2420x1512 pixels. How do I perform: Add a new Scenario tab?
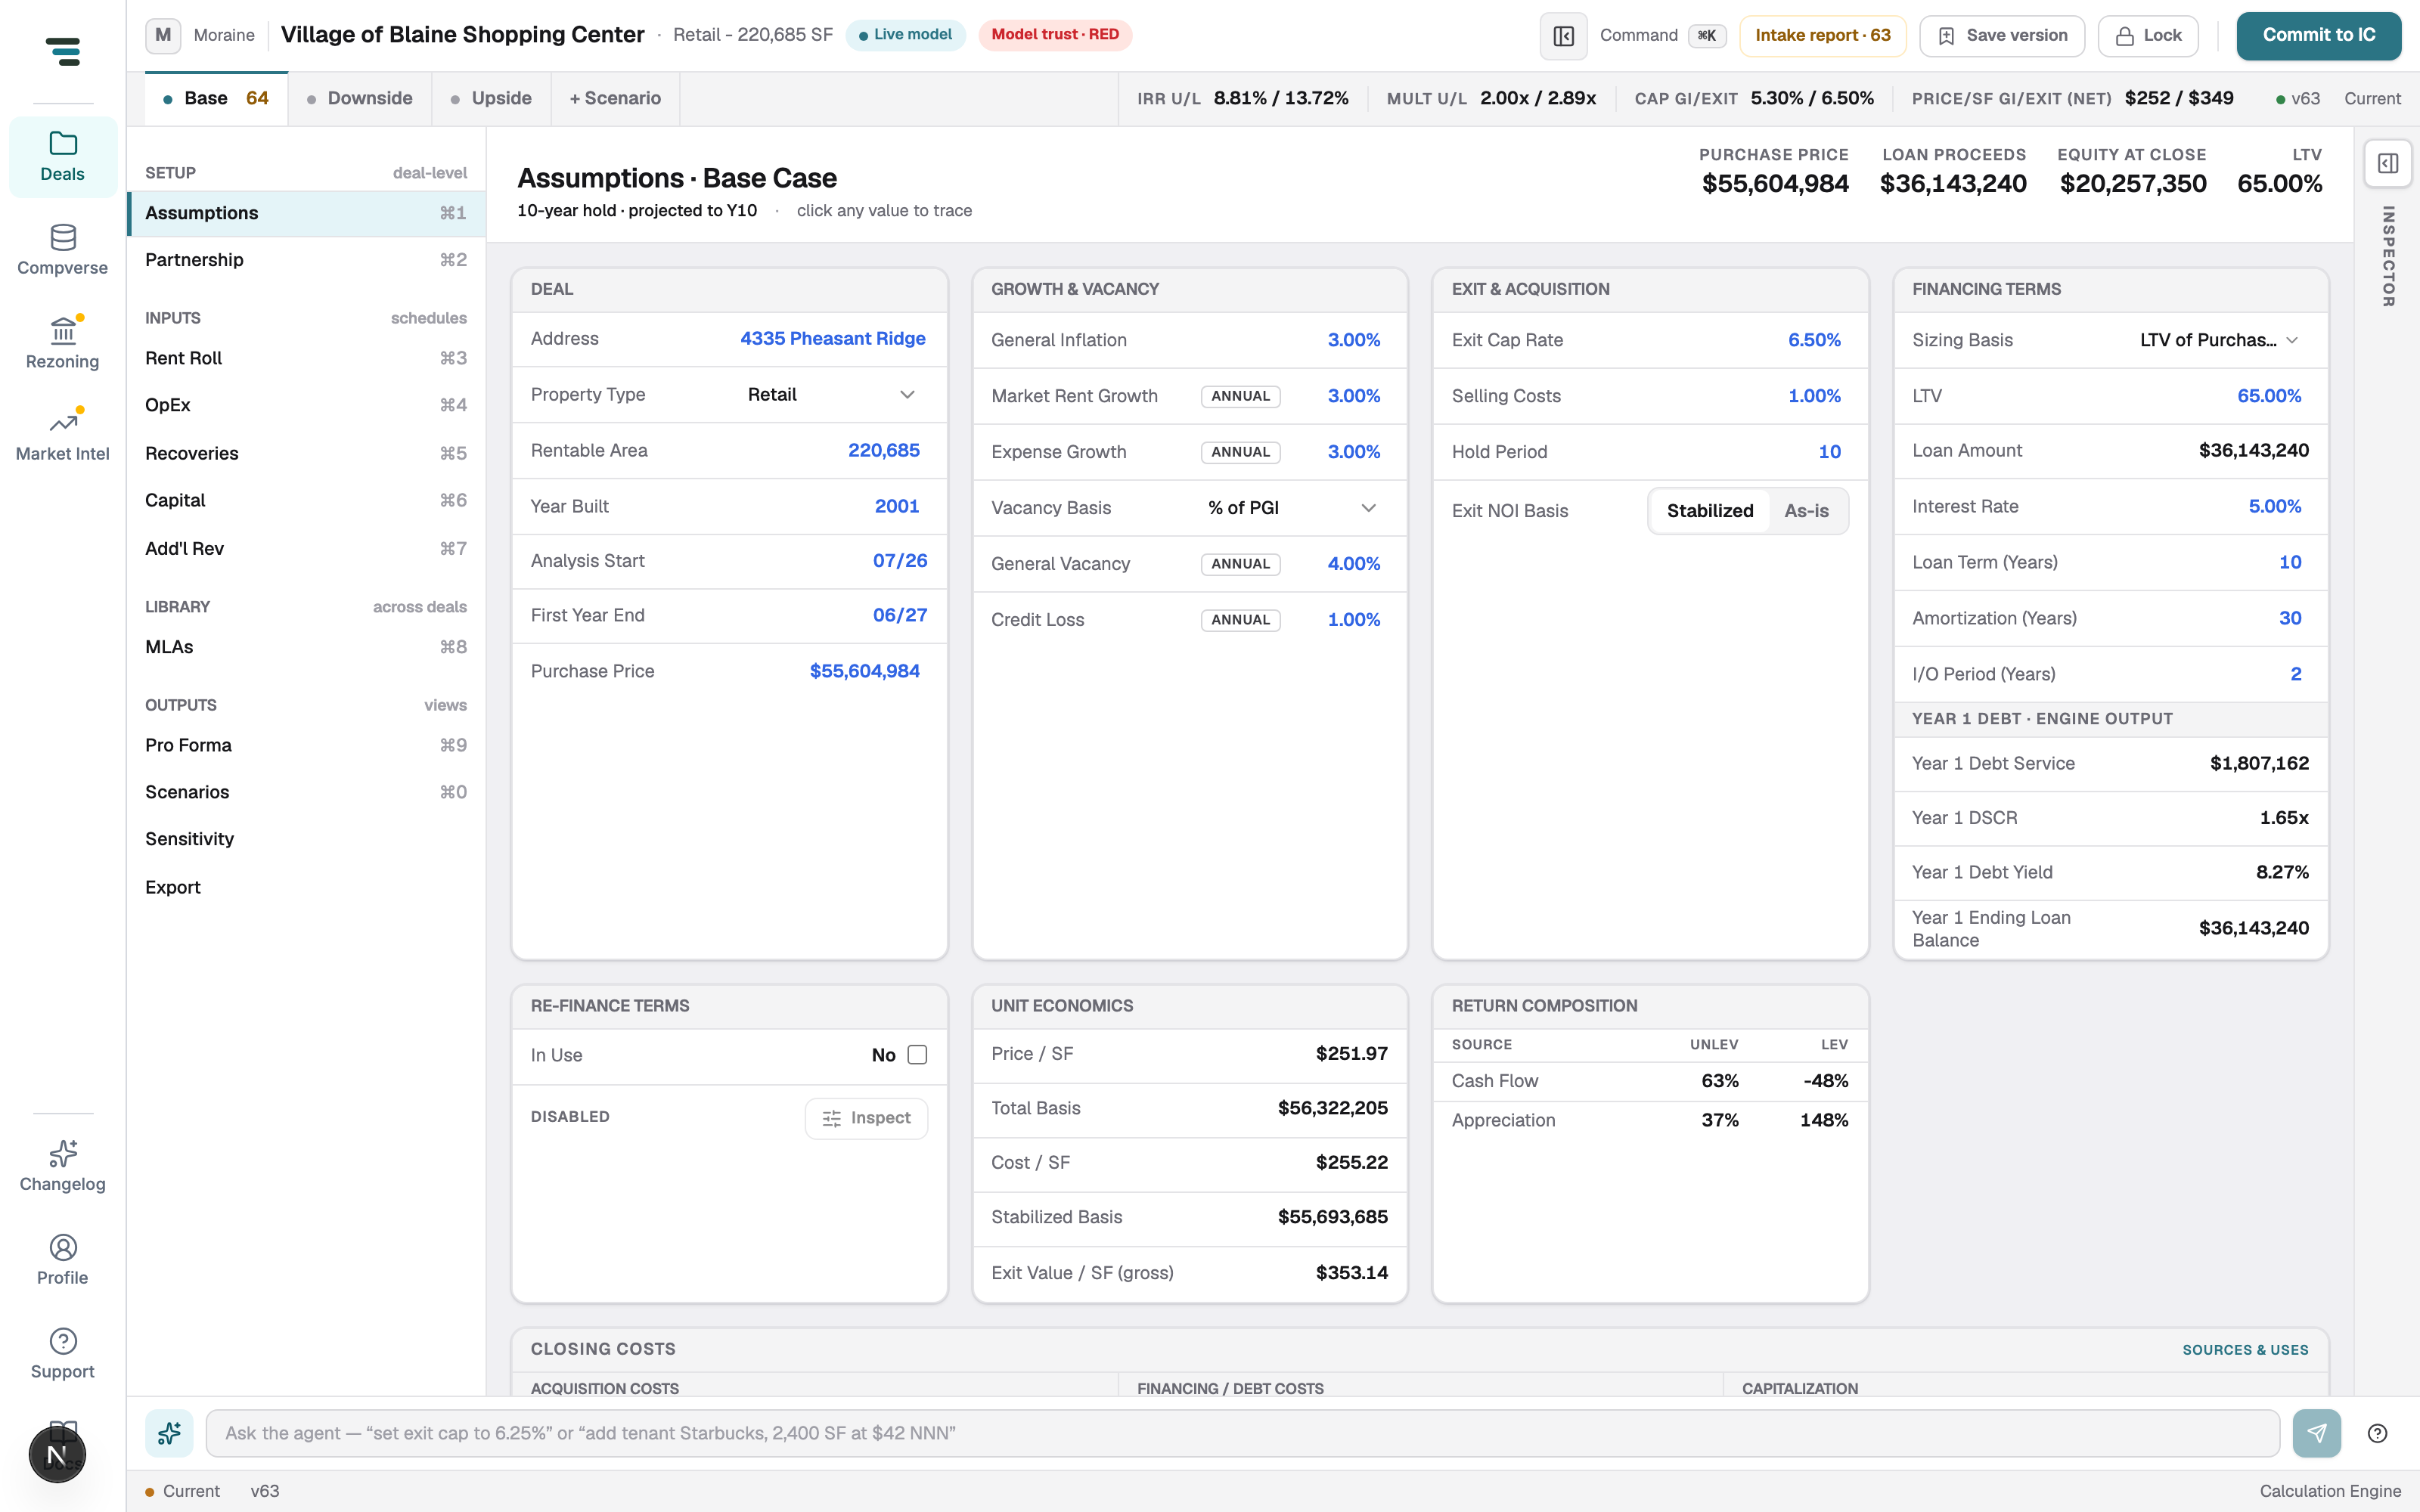[x=615, y=98]
